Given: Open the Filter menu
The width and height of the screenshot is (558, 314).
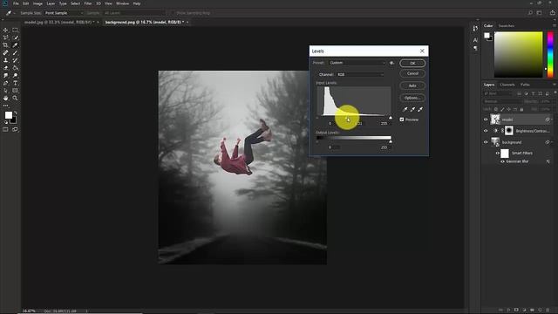Looking at the screenshot, I should pyautogui.click(x=88, y=3).
